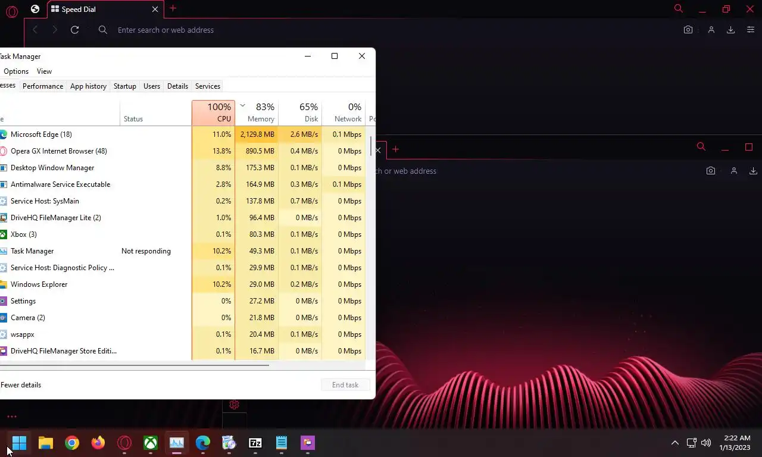Sort processes by the CPU column
This screenshot has width=762, height=457.
[213, 112]
